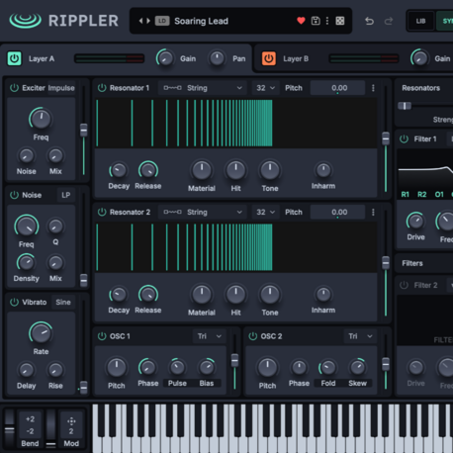Select the R2 filter routing tab

click(x=422, y=195)
